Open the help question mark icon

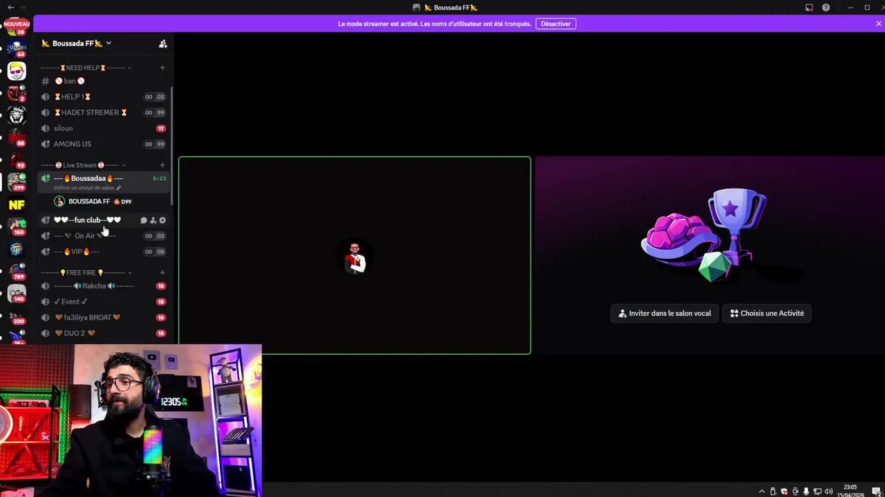pyautogui.click(x=826, y=8)
